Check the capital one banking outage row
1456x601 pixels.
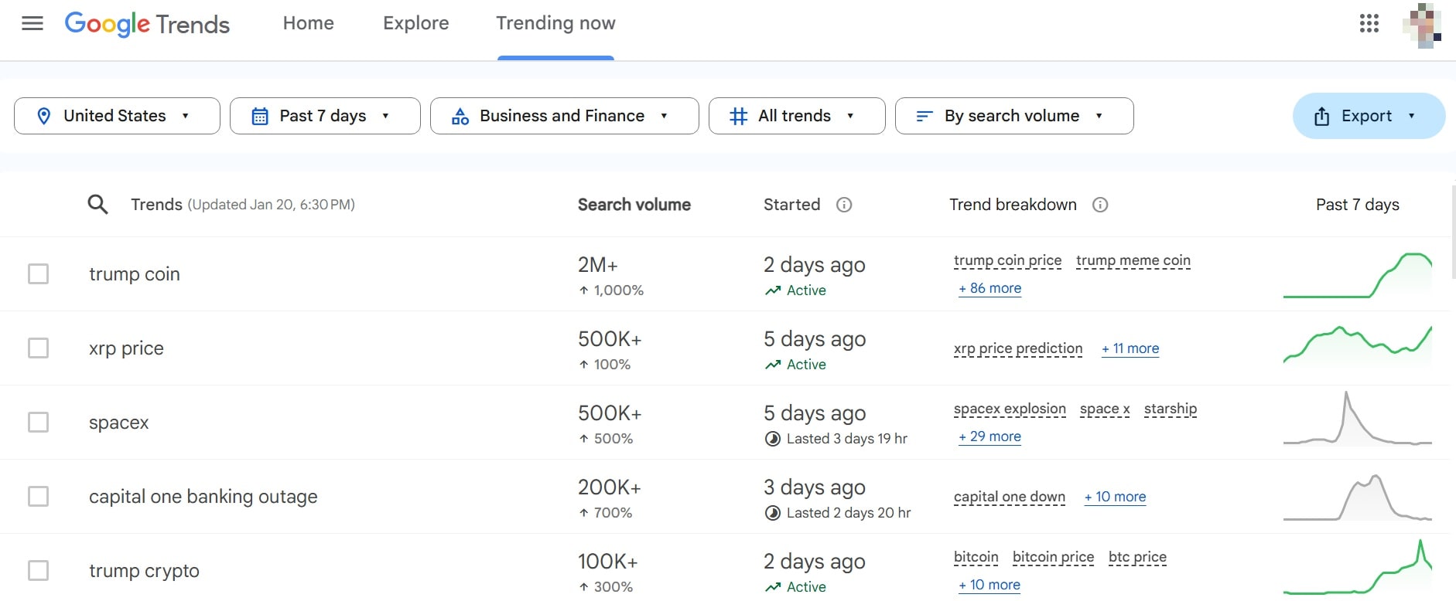pyautogui.click(x=39, y=497)
